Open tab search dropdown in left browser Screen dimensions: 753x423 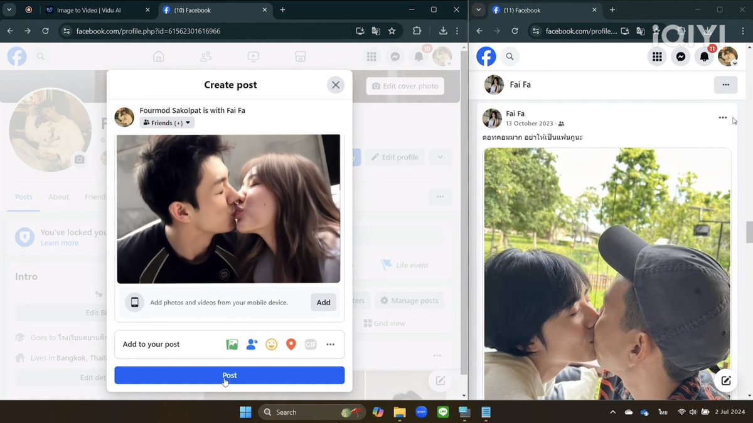(9, 10)
